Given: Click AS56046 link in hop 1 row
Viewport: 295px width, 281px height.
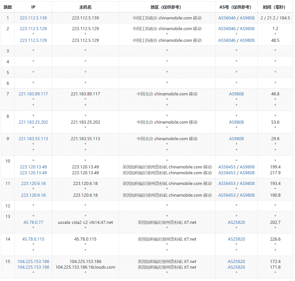Looking at the screenshot, I should coord(227,18).
